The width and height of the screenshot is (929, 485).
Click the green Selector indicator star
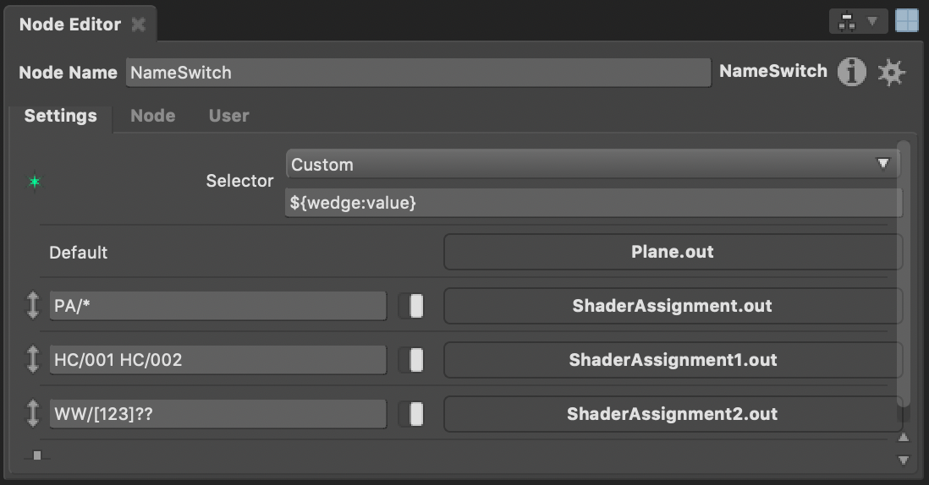(x=35, y=182)
